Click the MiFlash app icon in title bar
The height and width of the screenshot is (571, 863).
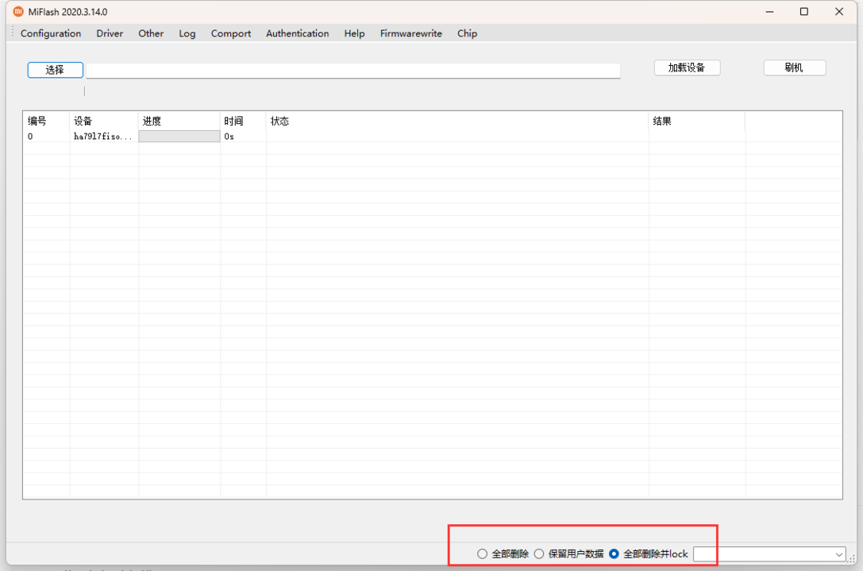coord(18,12)
